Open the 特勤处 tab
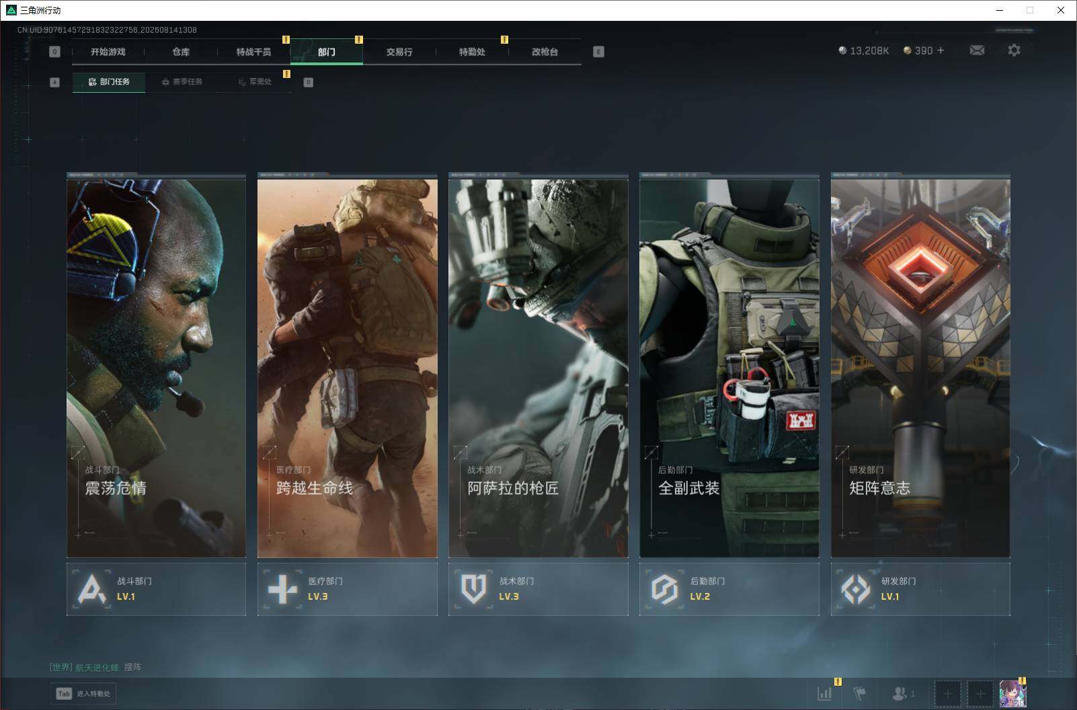The image size is (1077, 710). pyautogui.click(x=472, y=52)
